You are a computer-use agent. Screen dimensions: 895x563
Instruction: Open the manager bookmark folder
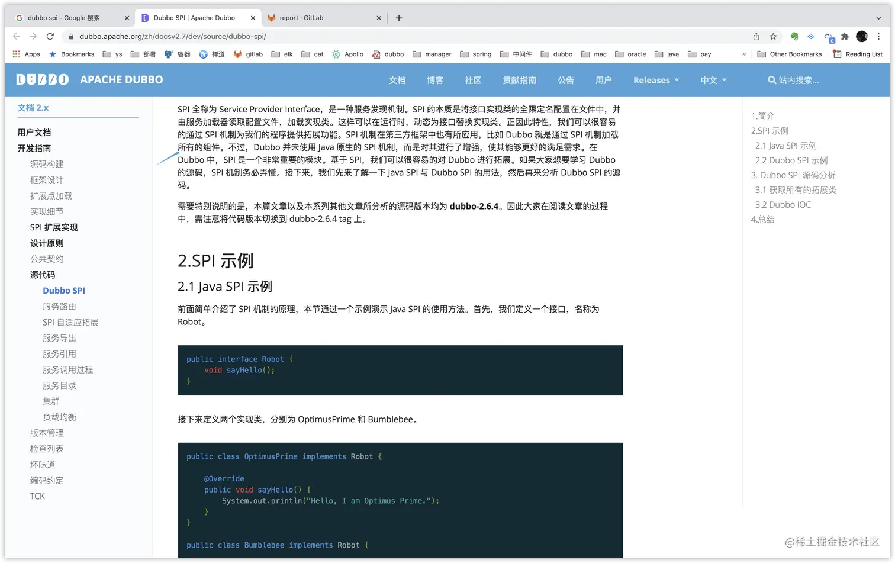432,54
